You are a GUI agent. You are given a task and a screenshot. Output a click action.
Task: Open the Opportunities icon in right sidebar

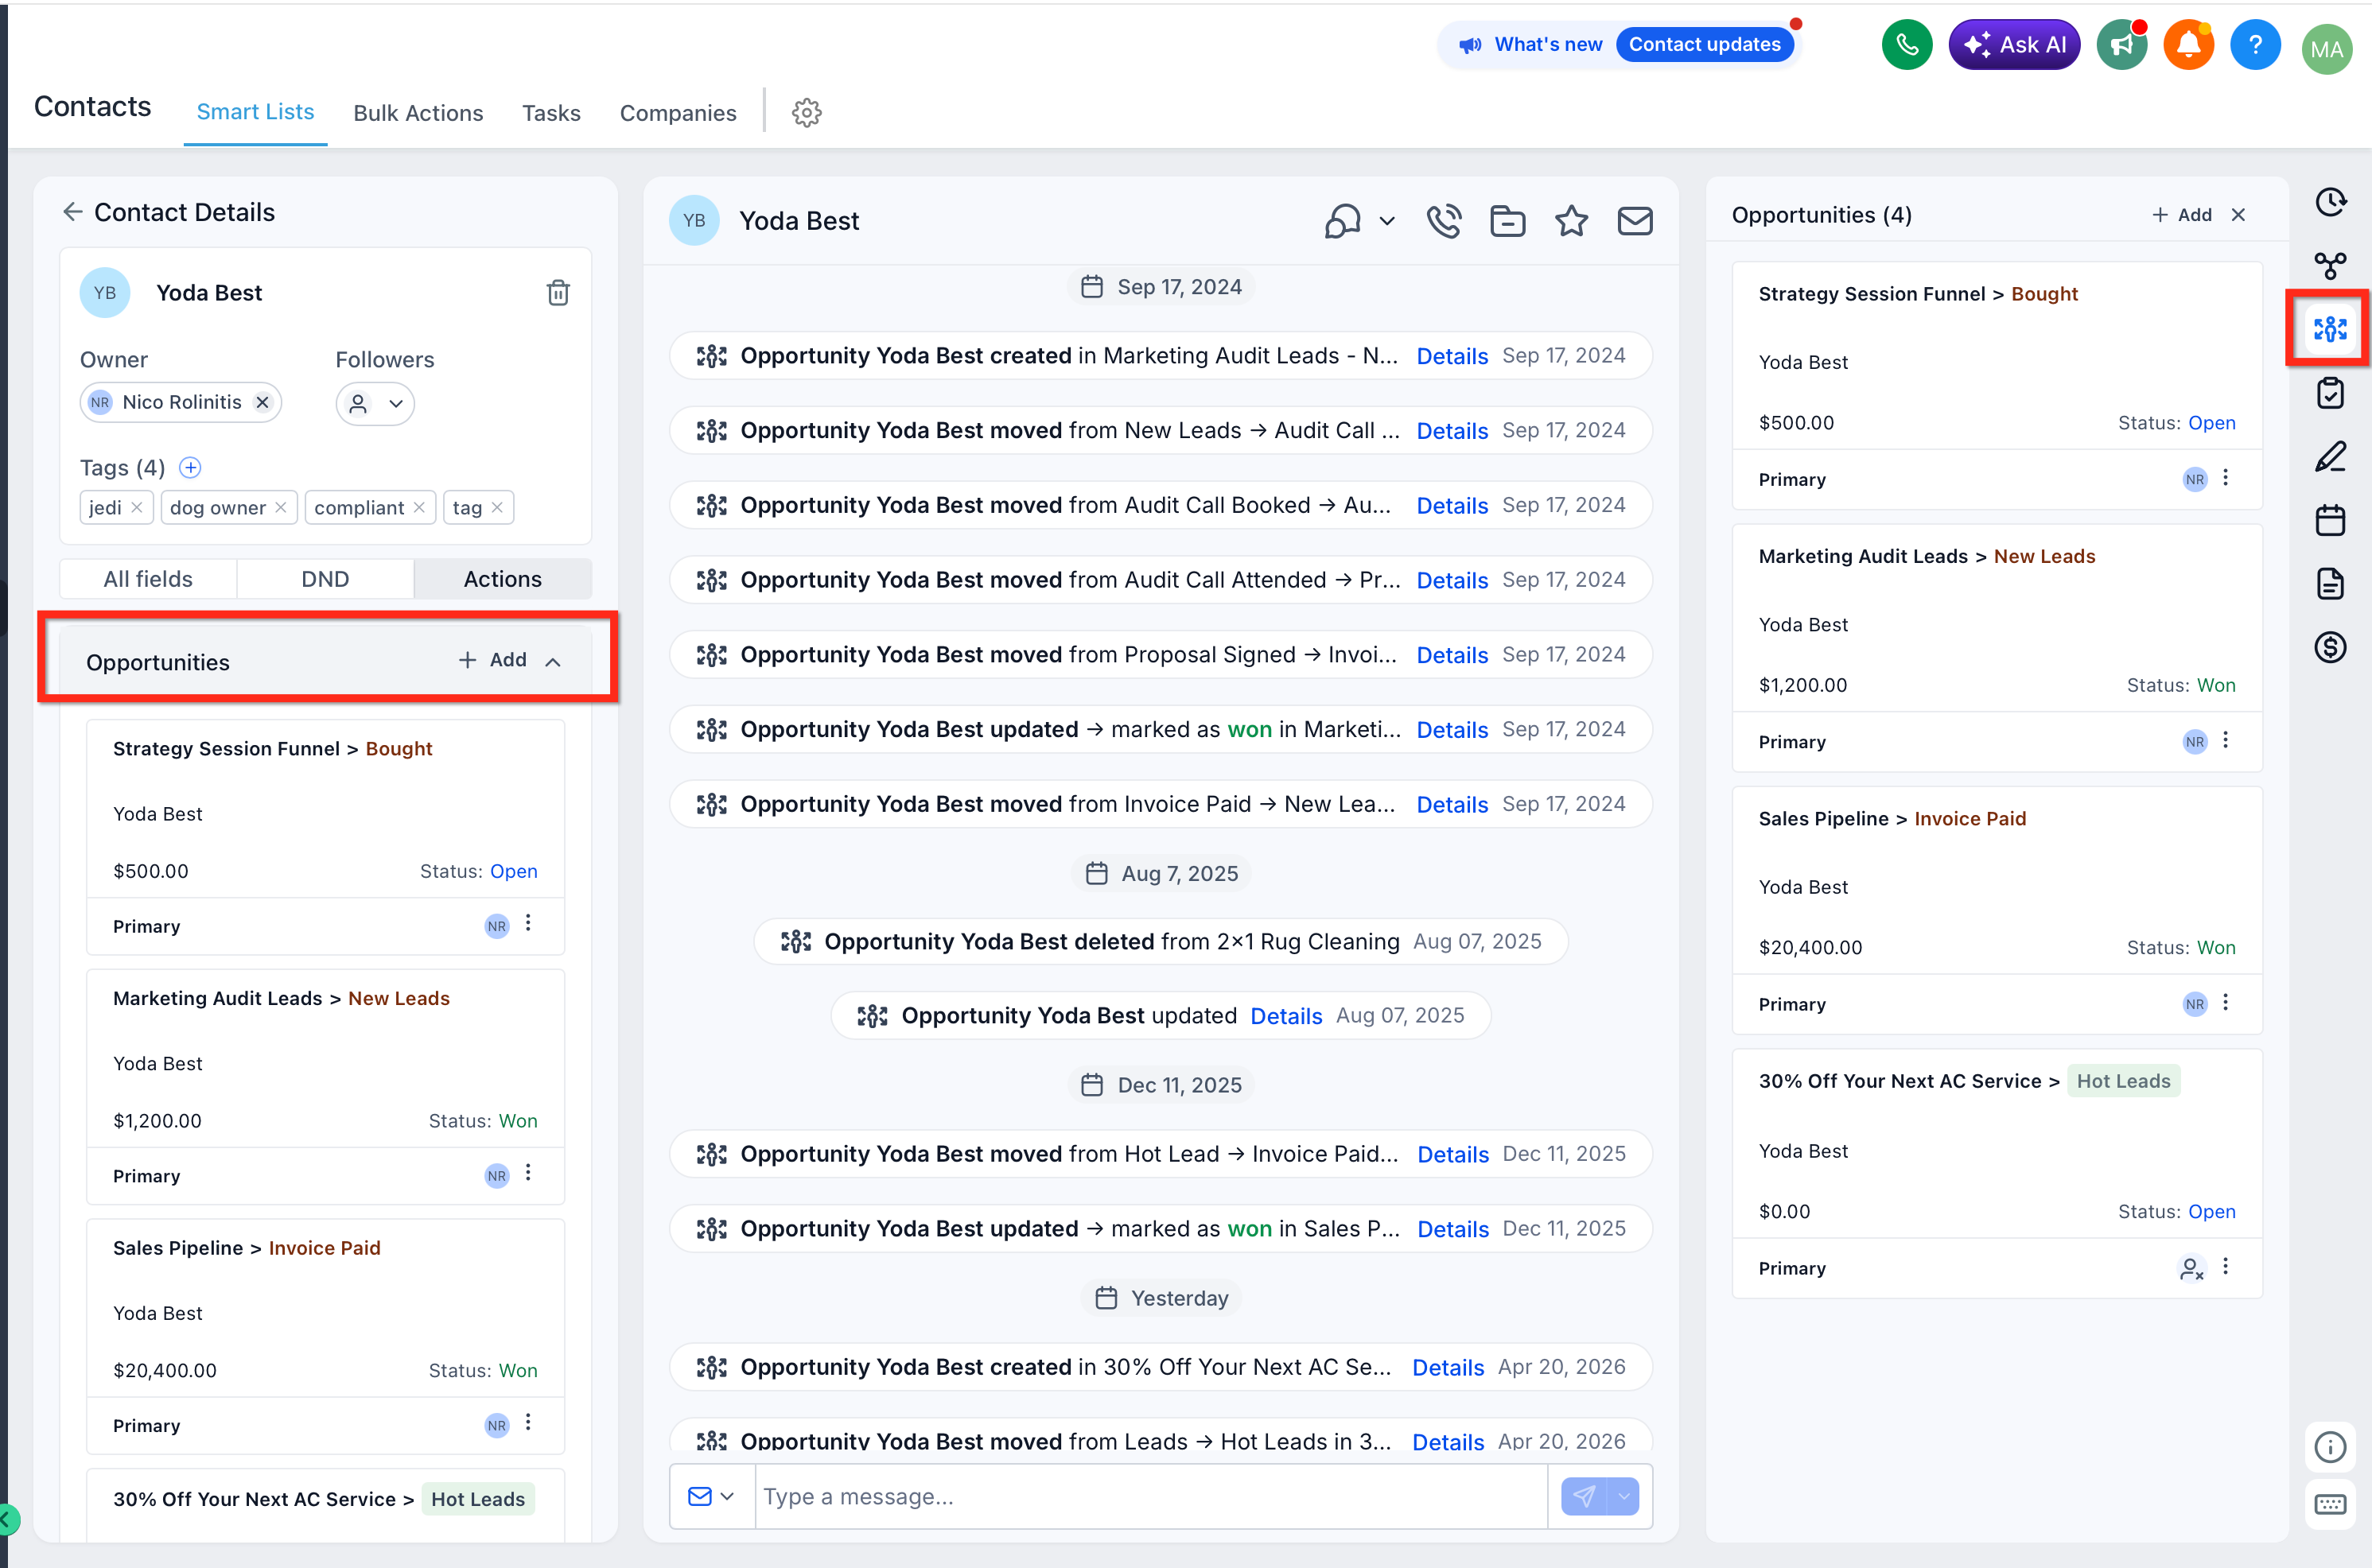(2329, 328)
